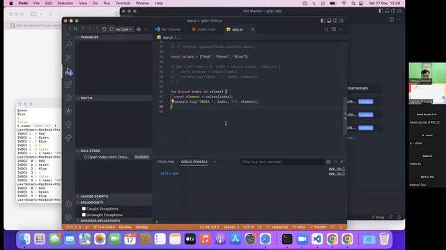Restart the debug session
Image resolution: width=446 pixels, height=250 pixels.
pos(105,29)
